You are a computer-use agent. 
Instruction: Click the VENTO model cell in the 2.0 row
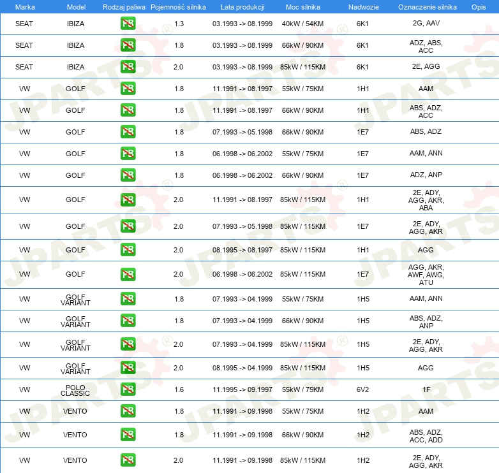pos(75,460)
